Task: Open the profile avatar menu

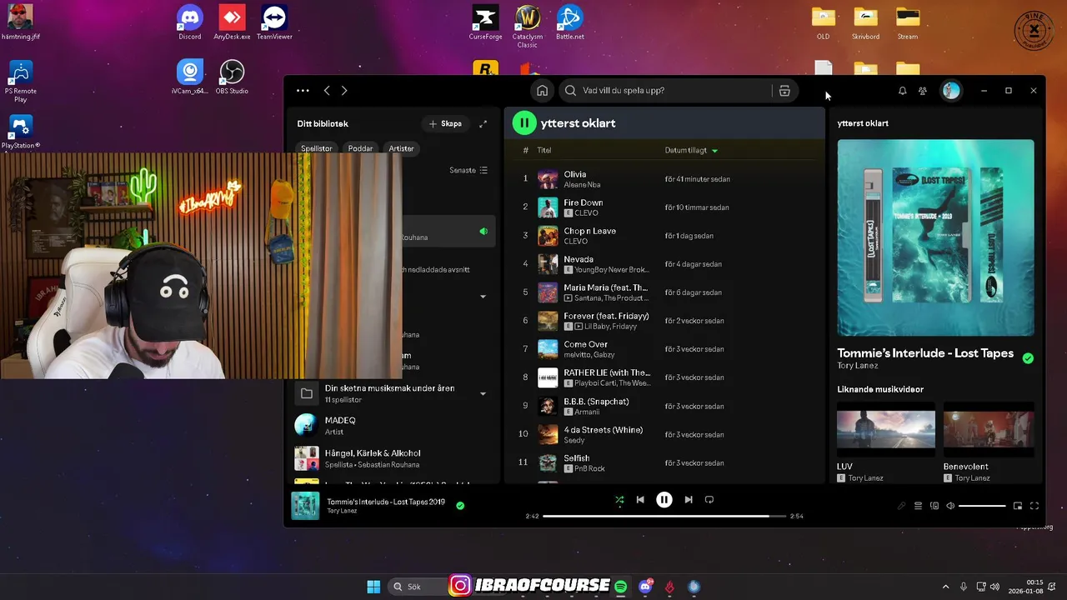Action: coord(951,91)
